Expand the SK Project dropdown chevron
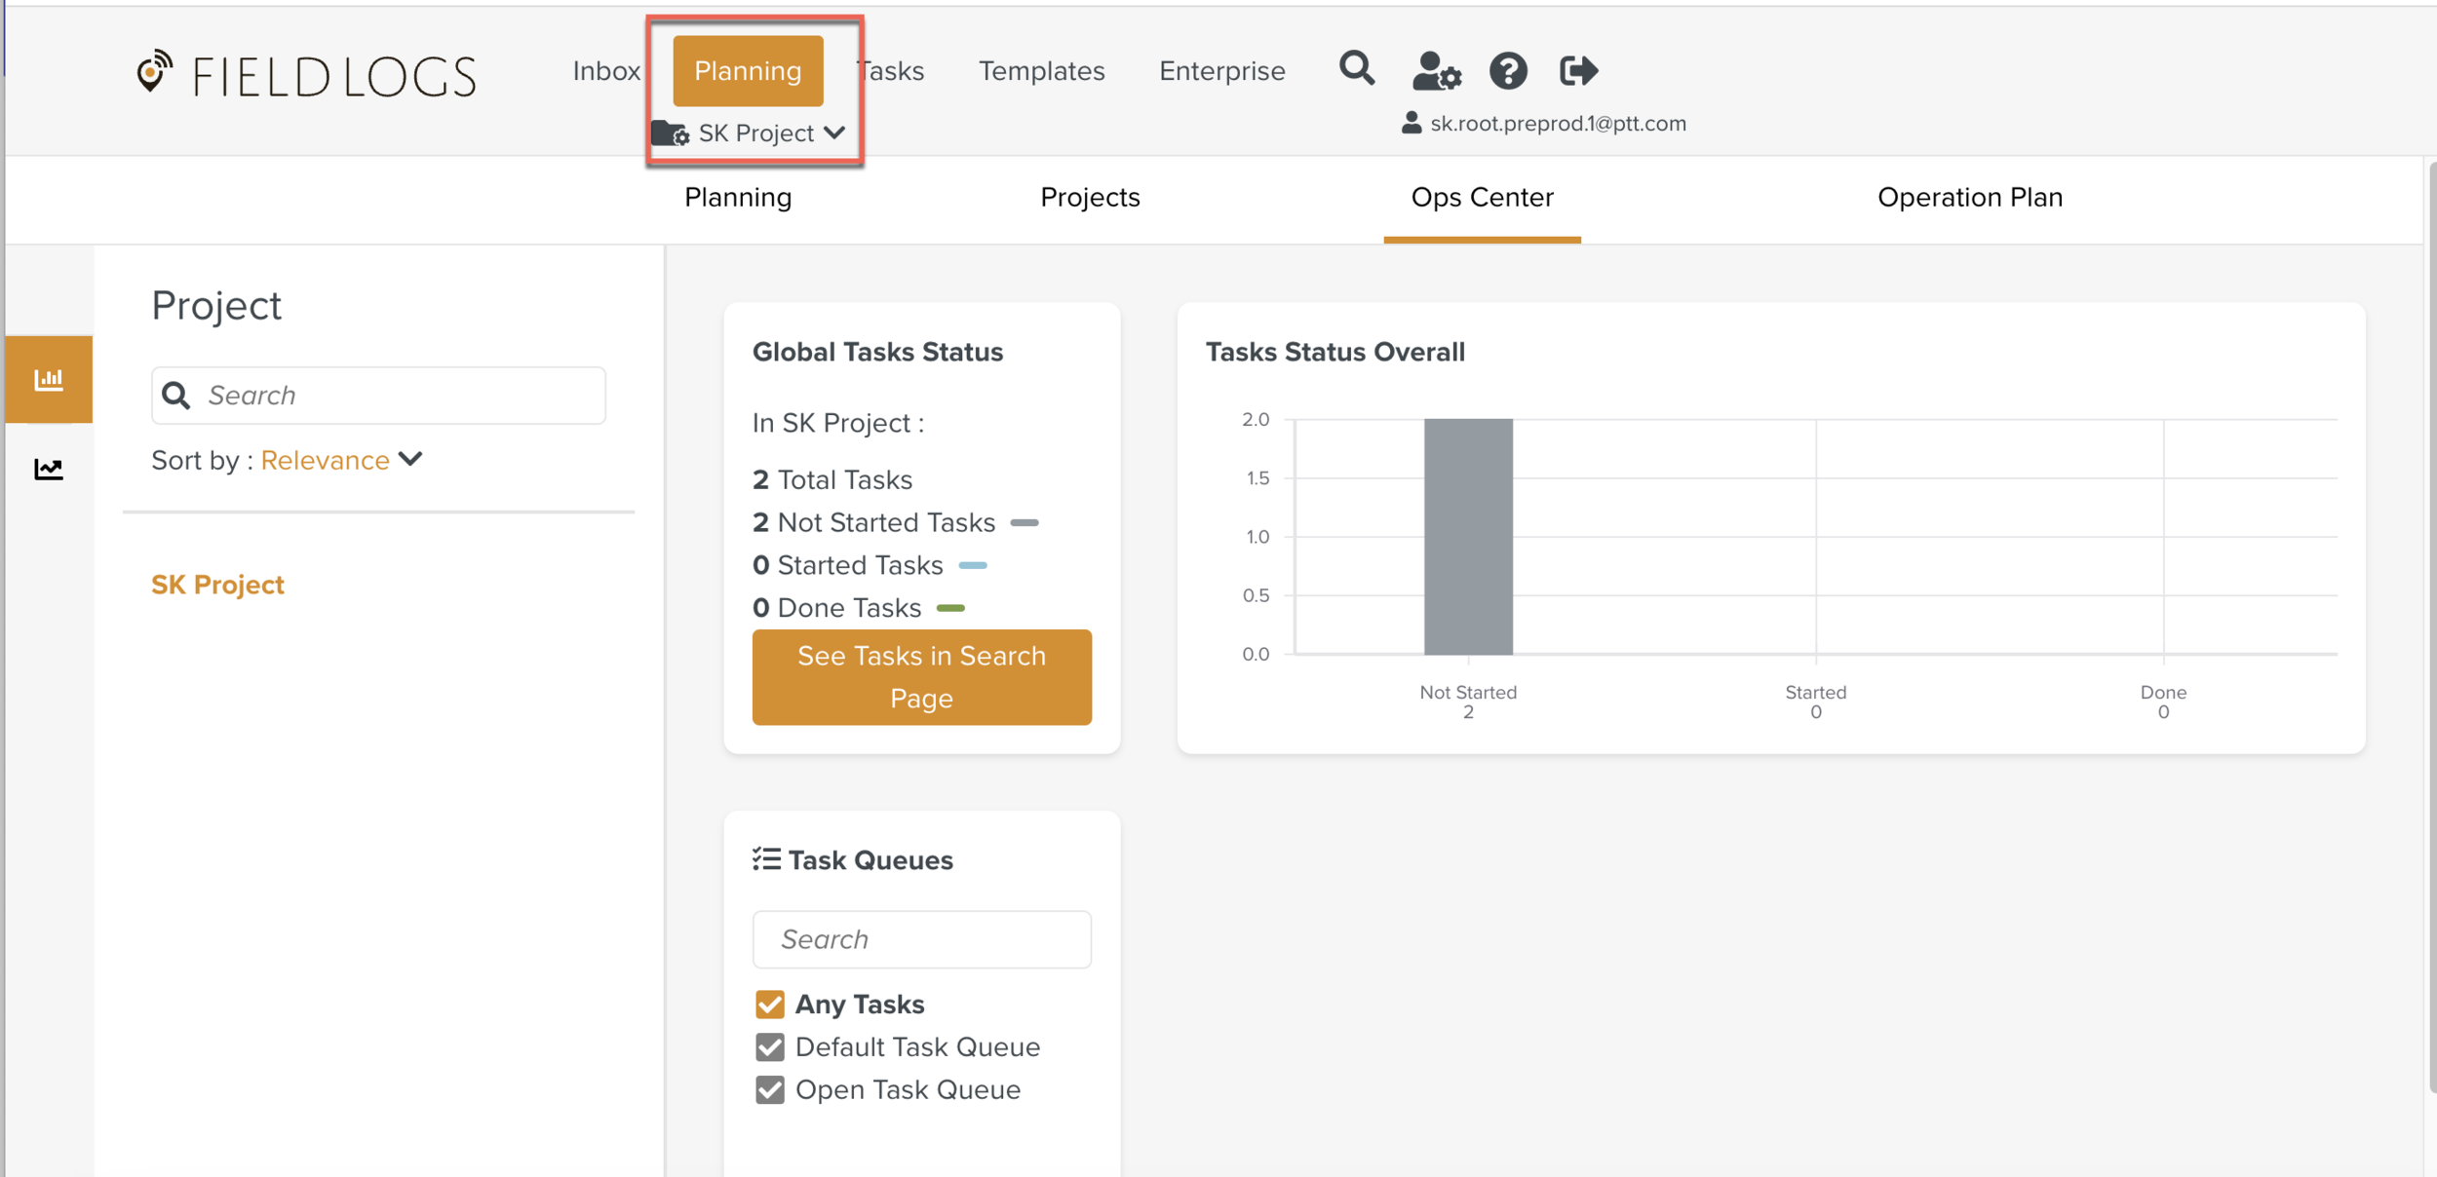This screenshot has width=2437, height=1177. (x=834, y=133)
